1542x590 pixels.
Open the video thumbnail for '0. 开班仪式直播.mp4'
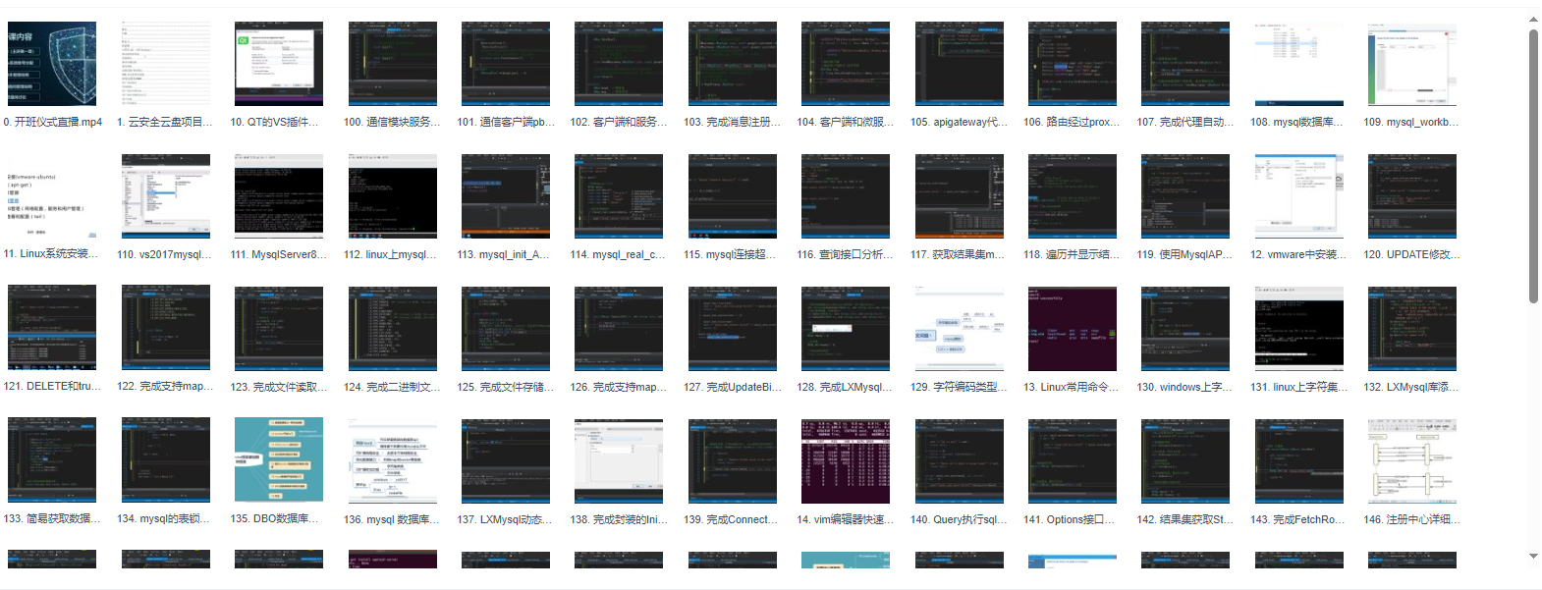pos(52,64)
